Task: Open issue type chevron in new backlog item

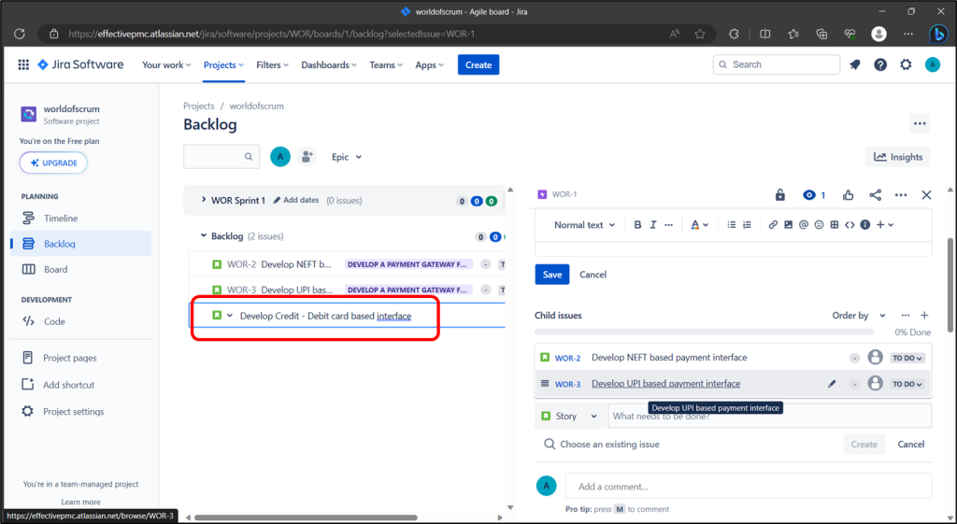Action: [230, 316]
